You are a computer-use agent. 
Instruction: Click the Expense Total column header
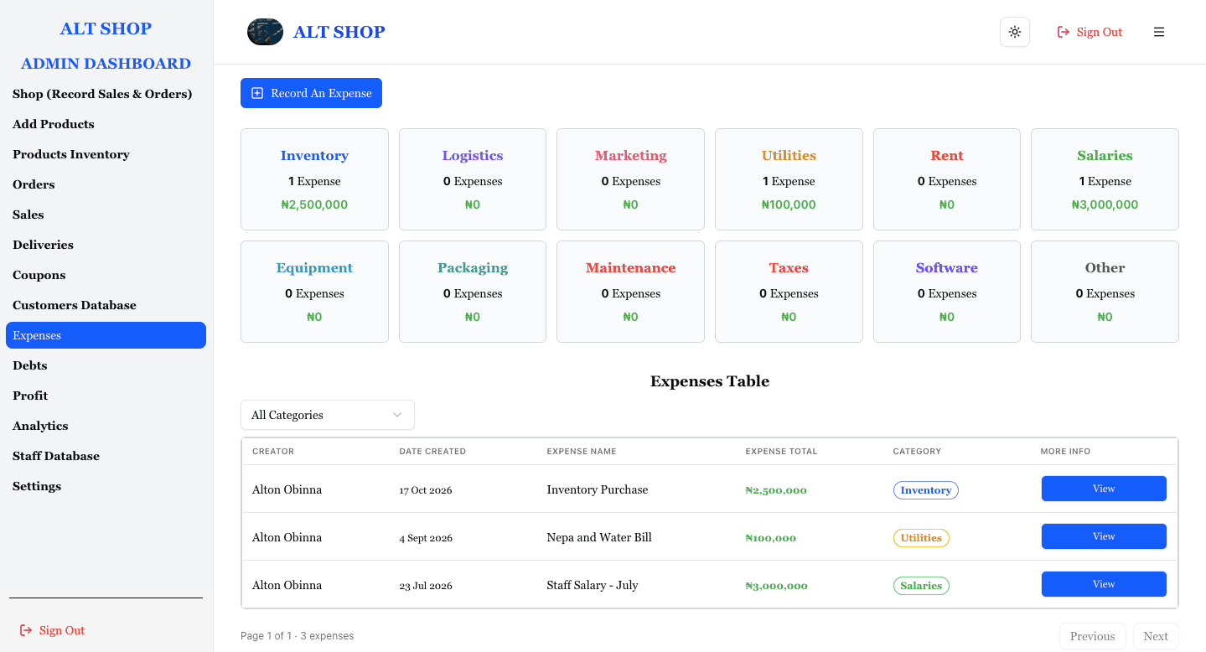point(781,451)
